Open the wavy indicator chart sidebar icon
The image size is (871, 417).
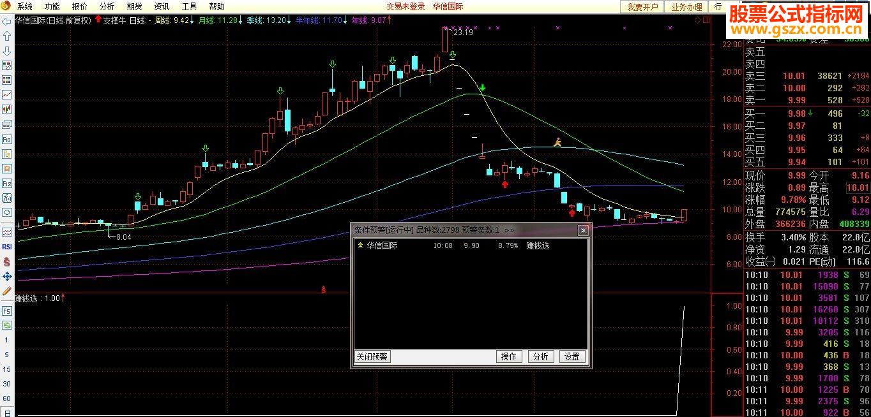7,231
